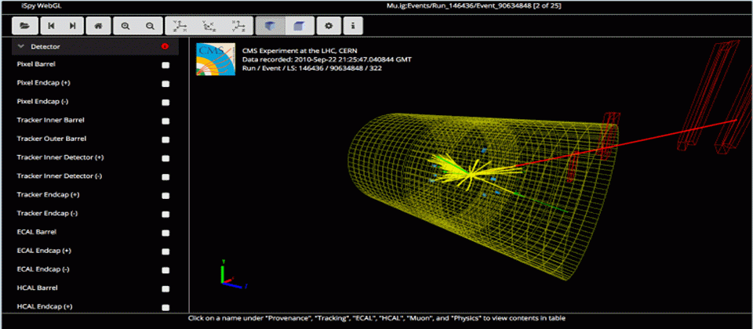Toggle the HCAL Barrel checkbox
The image size is (753, 329).
click(x=166, y=289)
